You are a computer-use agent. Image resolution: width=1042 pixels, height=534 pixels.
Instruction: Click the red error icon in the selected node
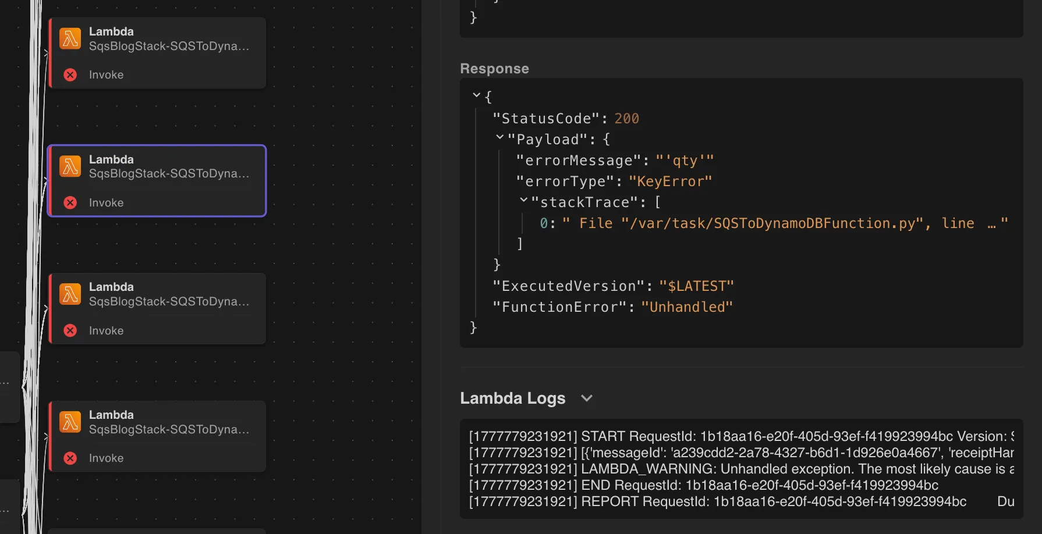(x=70, y=202)
